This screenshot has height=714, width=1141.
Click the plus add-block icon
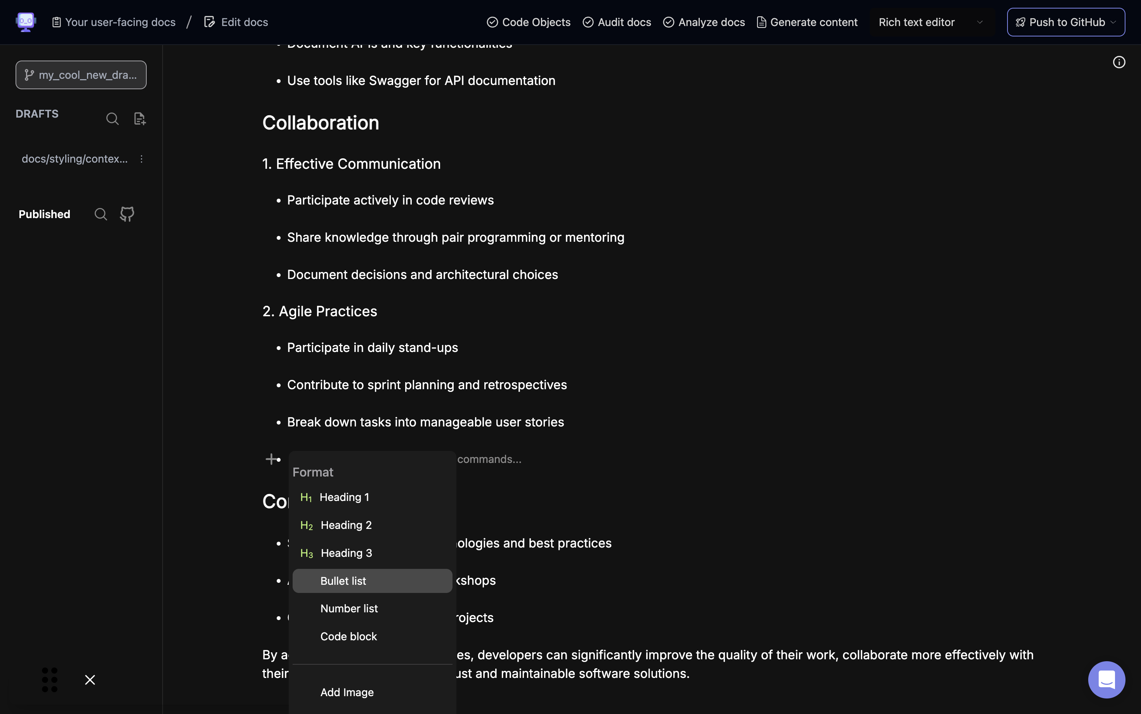click(272, 459)
